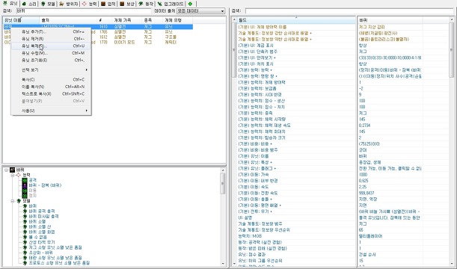The width and height of the screenshot is (457, 269).
Task: Click the 필드 column header
Action: tap(296, 20)
